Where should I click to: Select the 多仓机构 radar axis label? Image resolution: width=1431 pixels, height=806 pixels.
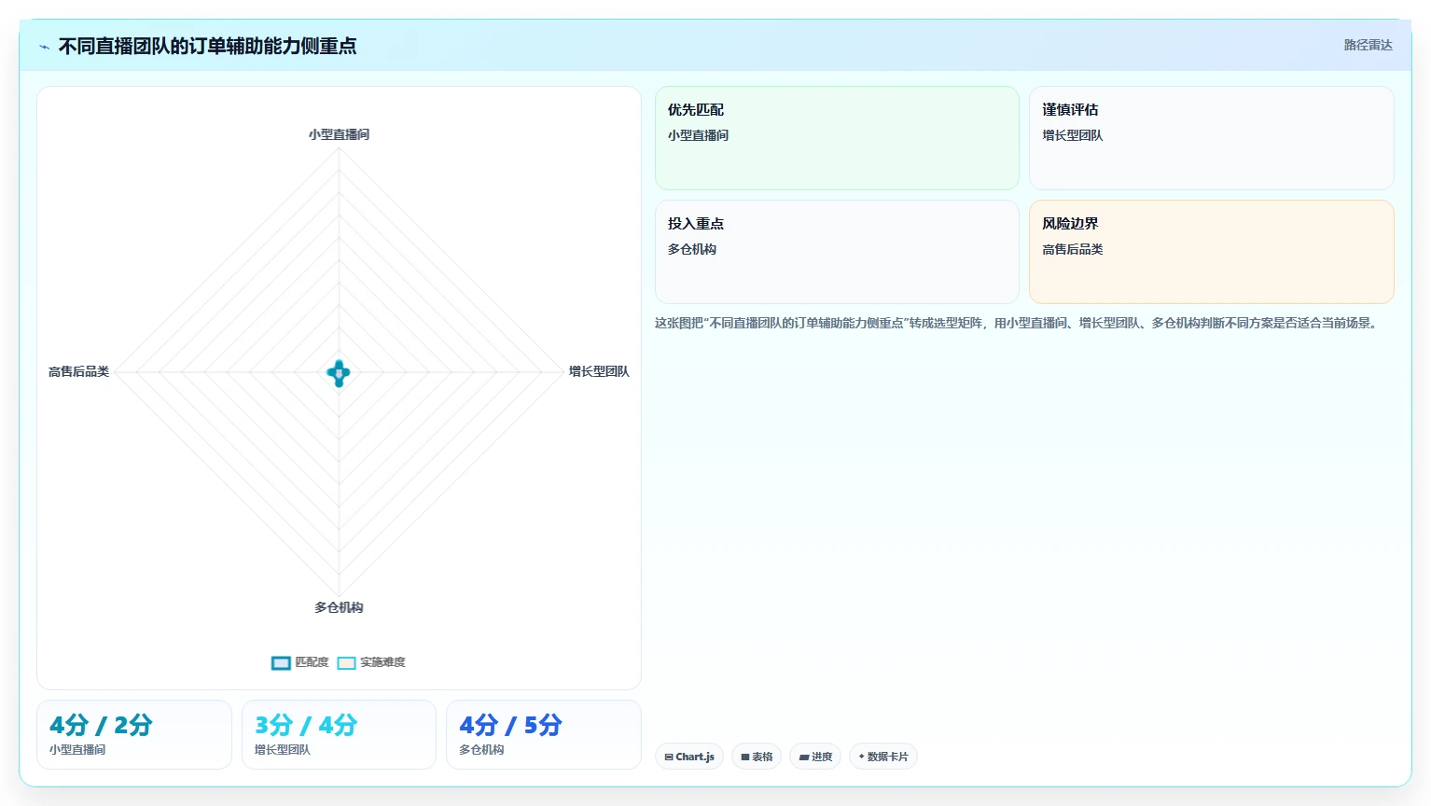point(339,607)
